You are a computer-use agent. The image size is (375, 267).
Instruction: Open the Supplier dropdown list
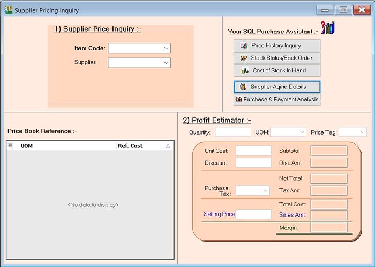pyautogui.click(x=166, y=63)
